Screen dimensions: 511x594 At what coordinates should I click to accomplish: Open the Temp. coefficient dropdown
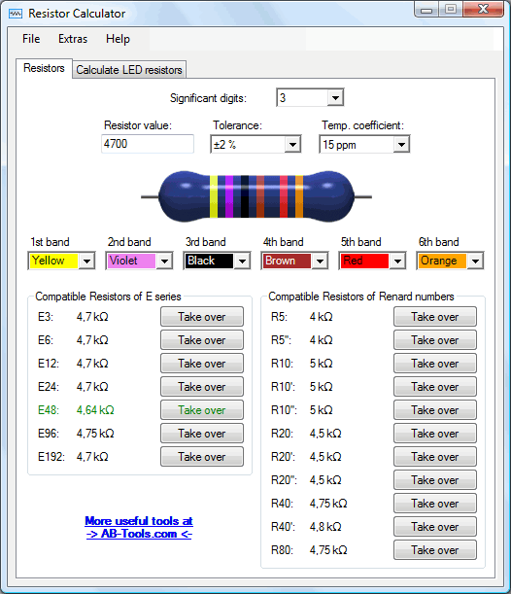[401, 144]
